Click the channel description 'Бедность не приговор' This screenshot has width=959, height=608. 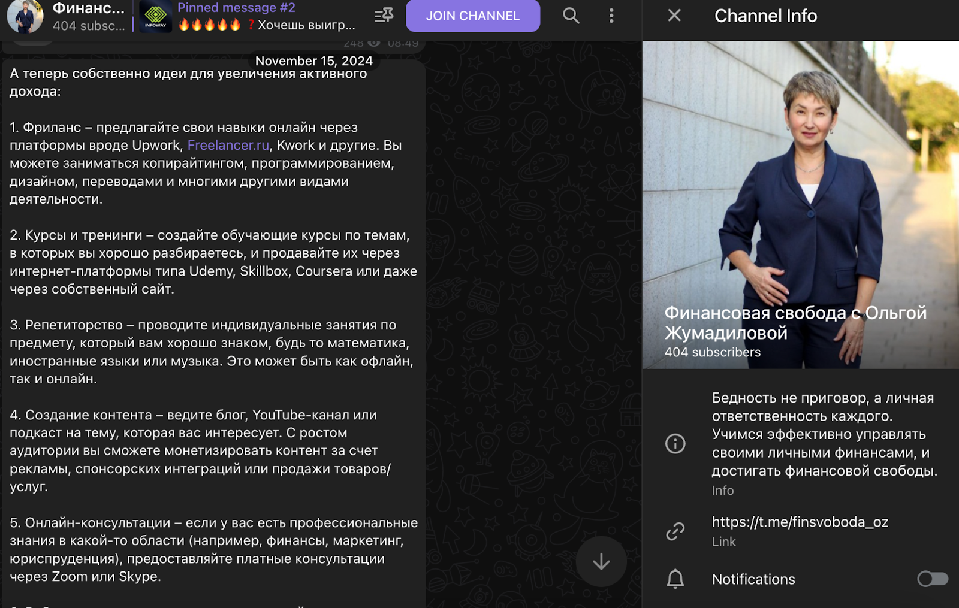(x=825, y=434)
